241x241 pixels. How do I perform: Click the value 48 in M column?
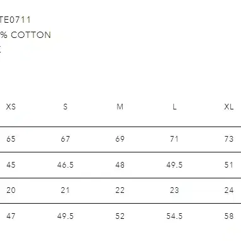(120, 164)
